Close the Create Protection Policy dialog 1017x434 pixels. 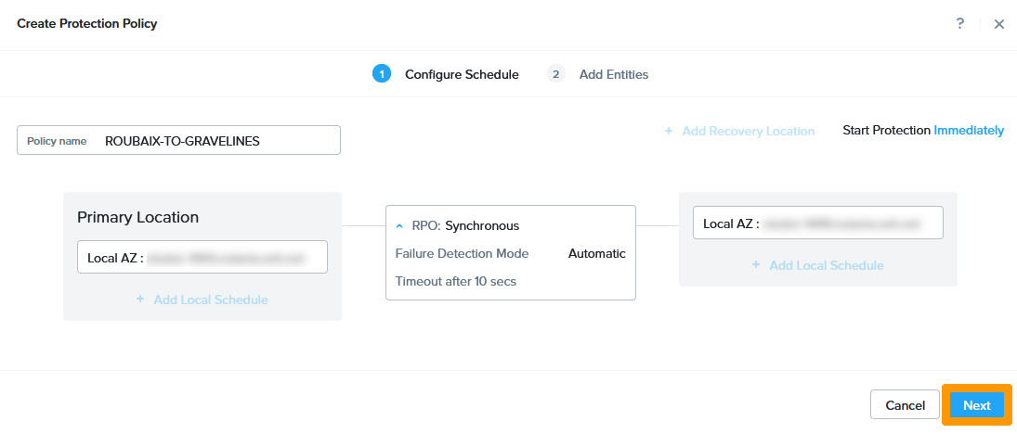(999, 24)
